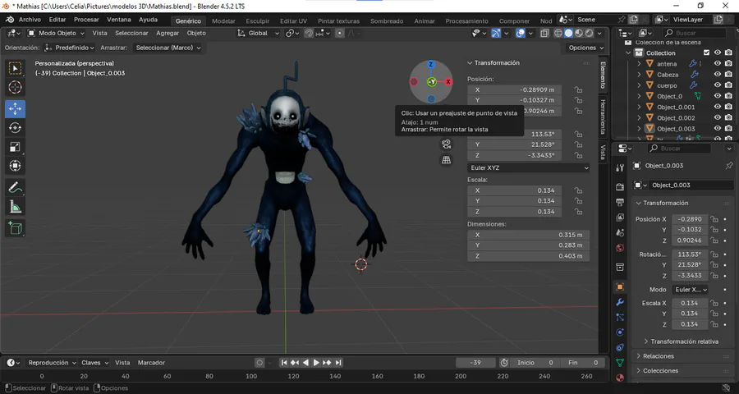
Task: Open the Euler XYZ rotation mode dropdown
Action: 528,167
